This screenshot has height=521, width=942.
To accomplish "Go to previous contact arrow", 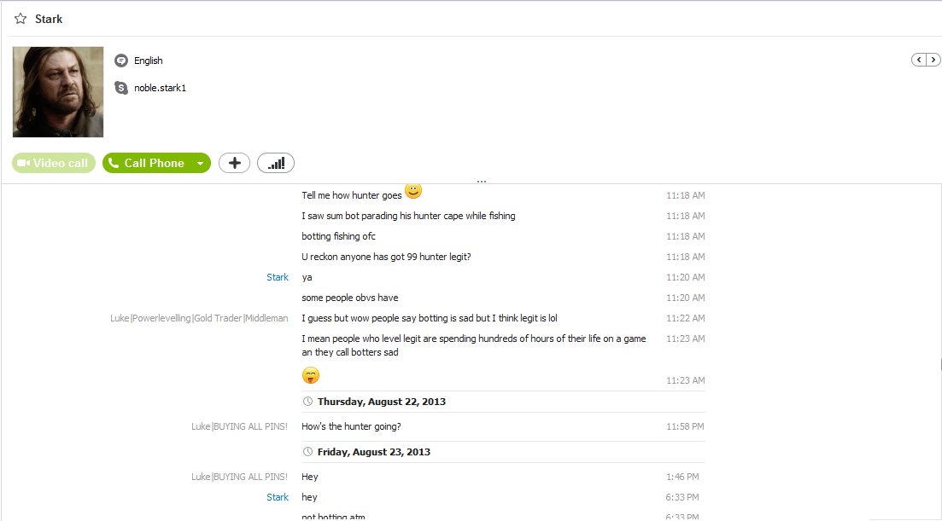I will point(919,60).
